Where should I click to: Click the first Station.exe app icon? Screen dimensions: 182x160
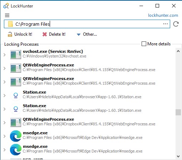tap(16, 95)
